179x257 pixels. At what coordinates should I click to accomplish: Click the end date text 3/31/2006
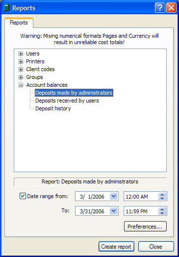coord(92,211)
